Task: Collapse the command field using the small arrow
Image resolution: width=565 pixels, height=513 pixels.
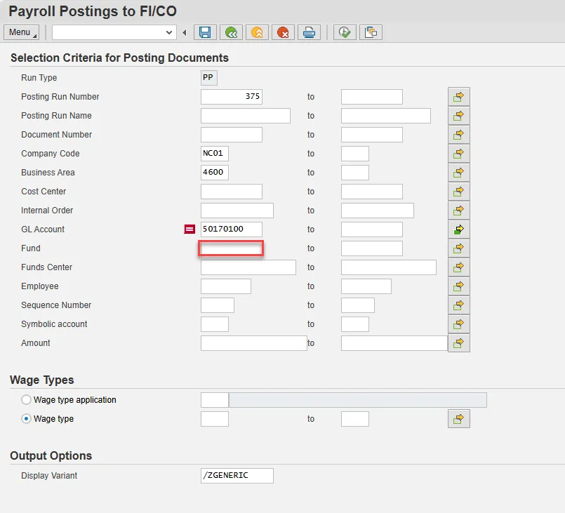Action: coord(185,32)
